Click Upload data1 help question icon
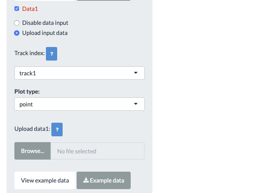254x193 pixels. [x=57, y=130]
